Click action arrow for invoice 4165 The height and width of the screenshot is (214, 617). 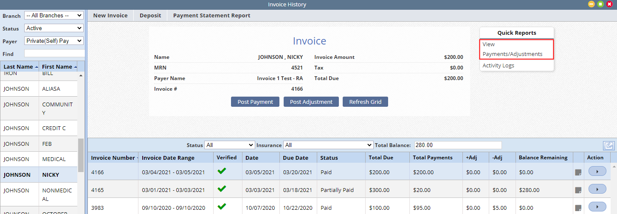(x=597, y=189)
